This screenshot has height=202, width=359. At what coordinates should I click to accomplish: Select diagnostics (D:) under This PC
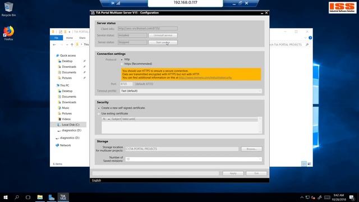71,130
